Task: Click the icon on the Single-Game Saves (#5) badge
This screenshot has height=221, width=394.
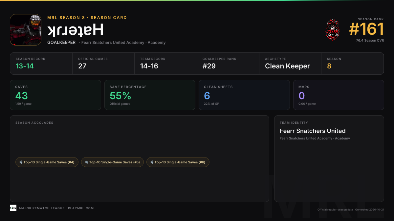Action: 87,162
